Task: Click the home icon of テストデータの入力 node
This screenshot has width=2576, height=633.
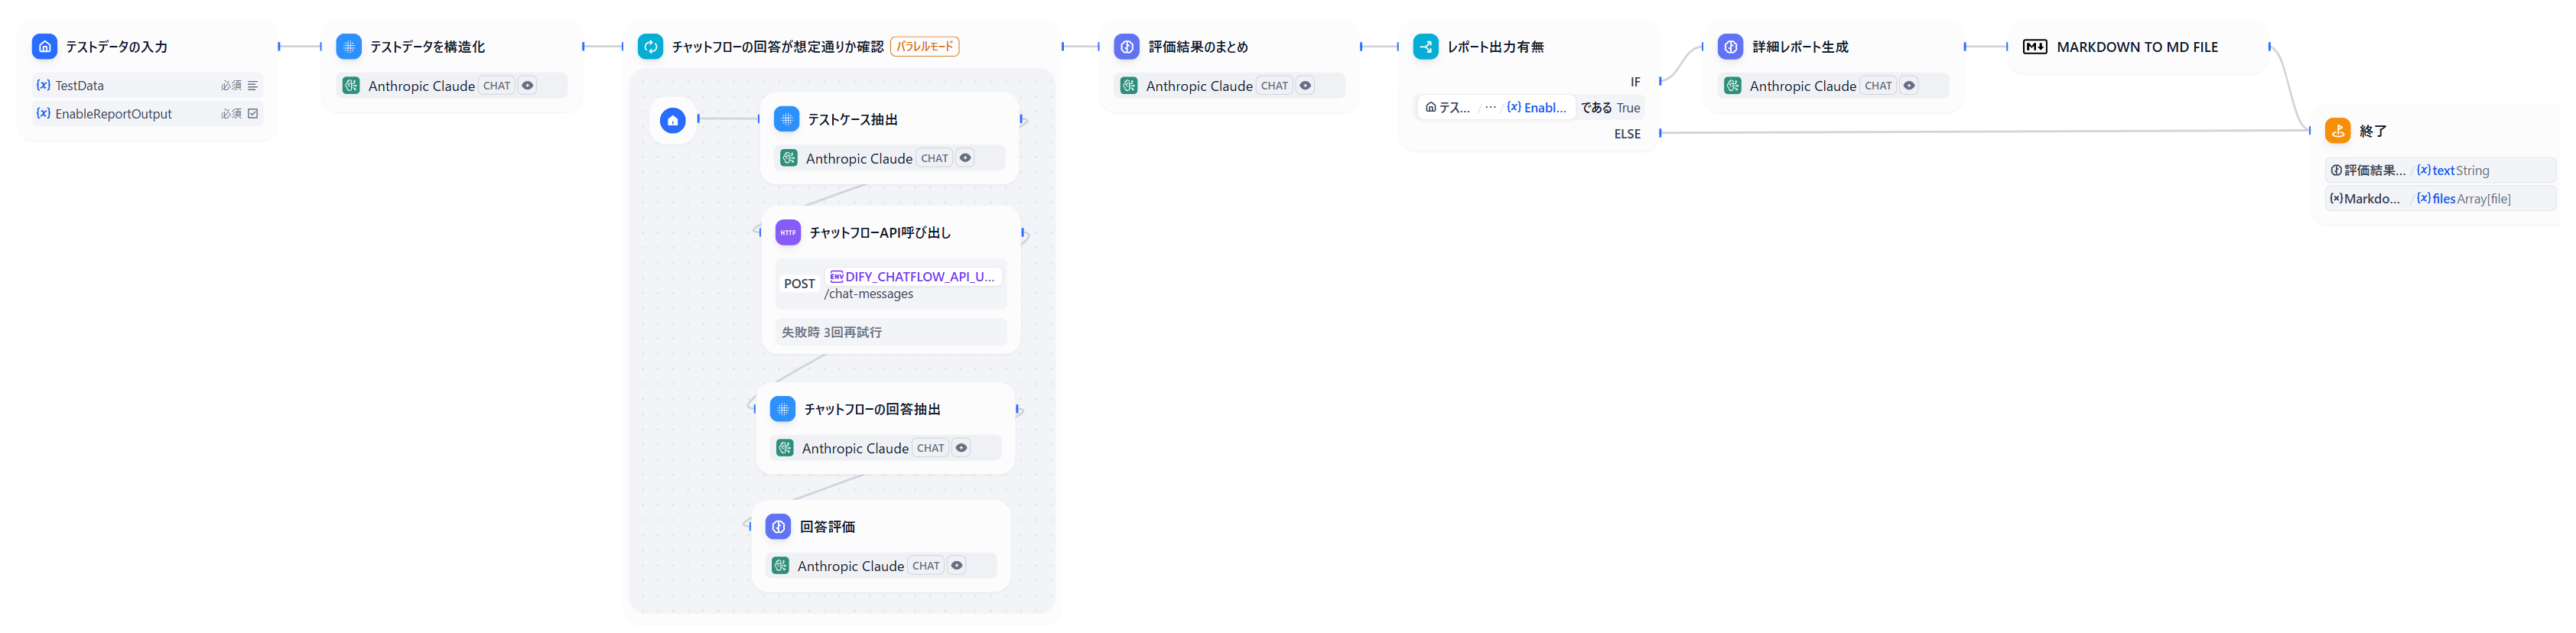Action: tap(45, 46)
